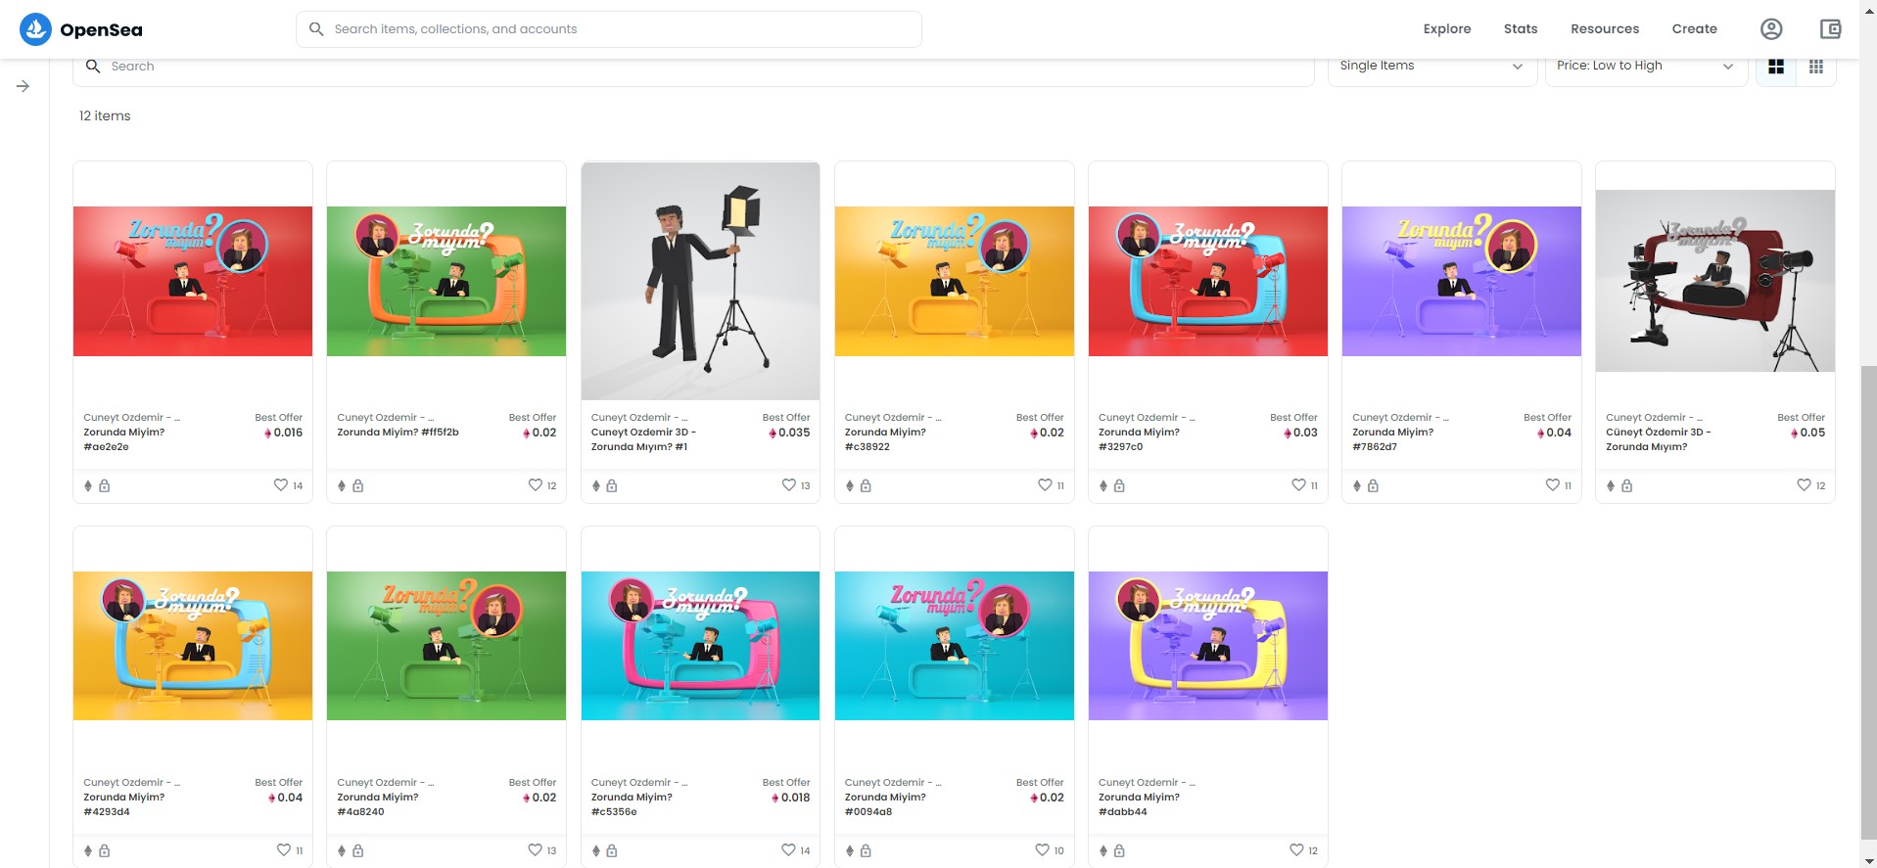This screenshot has width=1877, height=868.
Task: Favorite the 0.05 offer 3D item
Action: [1804, 485]
